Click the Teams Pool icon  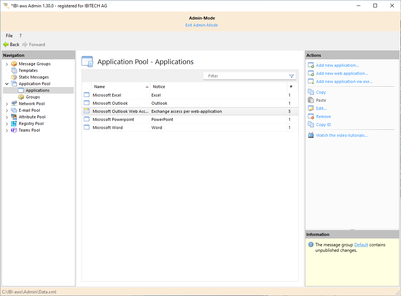point(14,130)
